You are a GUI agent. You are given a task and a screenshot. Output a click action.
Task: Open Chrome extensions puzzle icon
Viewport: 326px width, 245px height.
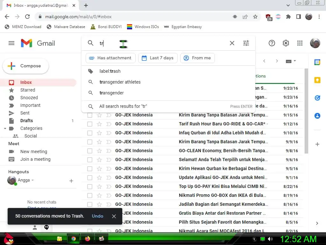[x=288, y=17]
